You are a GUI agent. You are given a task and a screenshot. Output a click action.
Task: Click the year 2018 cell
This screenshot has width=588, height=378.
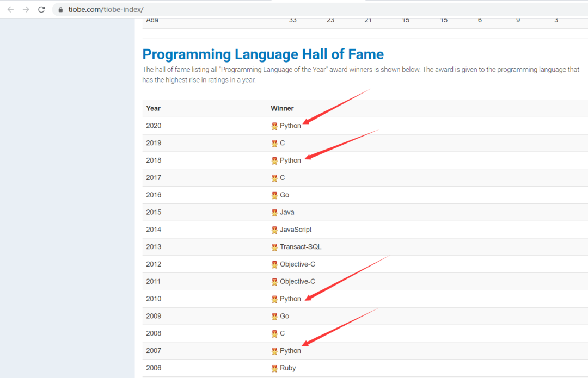154,160
